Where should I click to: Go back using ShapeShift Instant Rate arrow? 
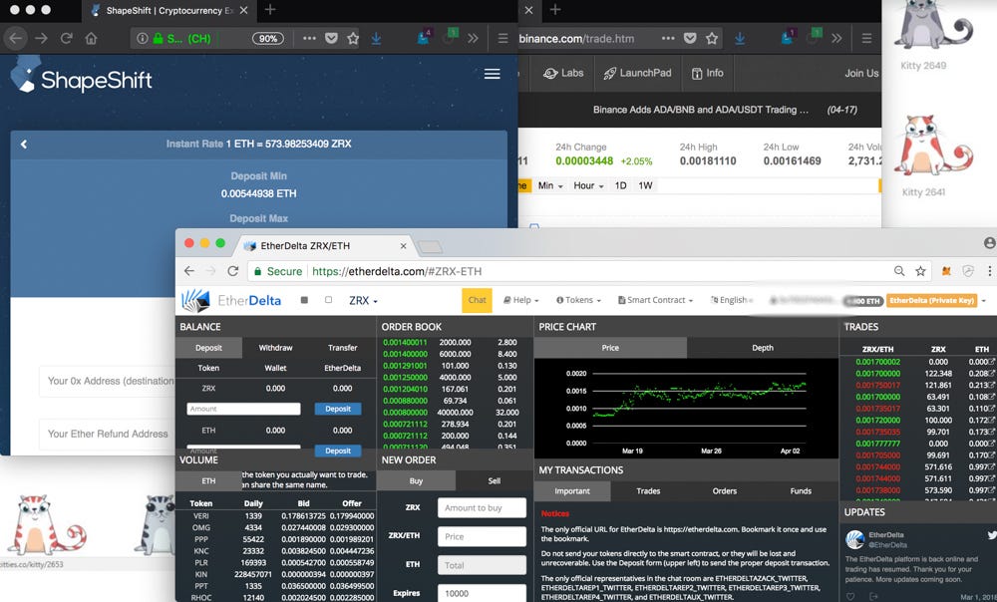24,145
